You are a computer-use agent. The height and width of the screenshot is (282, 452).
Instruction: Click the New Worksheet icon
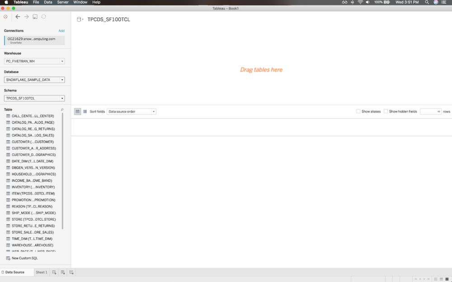click(54, 272)
